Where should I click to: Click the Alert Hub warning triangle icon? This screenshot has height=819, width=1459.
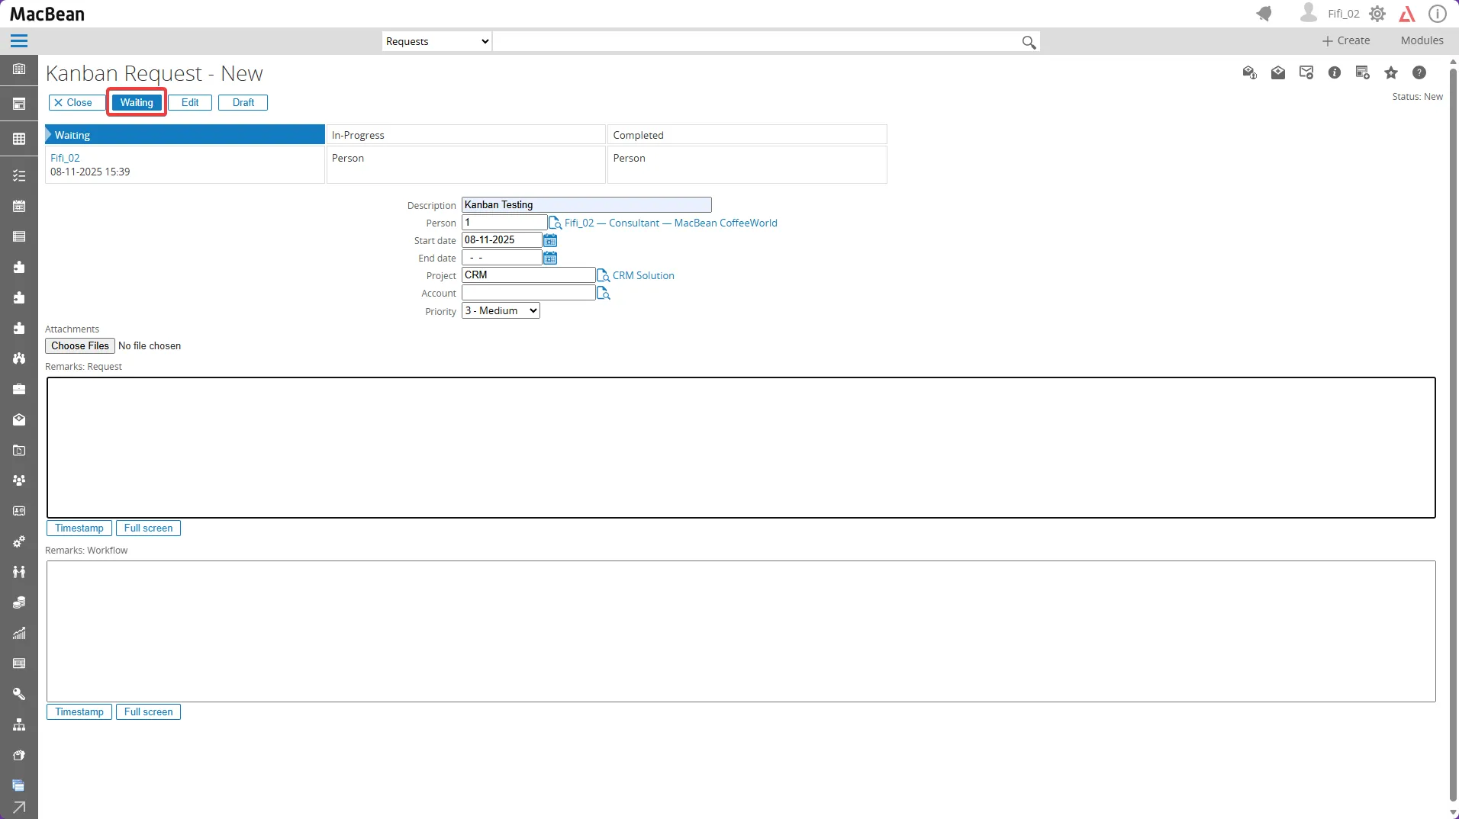pos(1407,14)
